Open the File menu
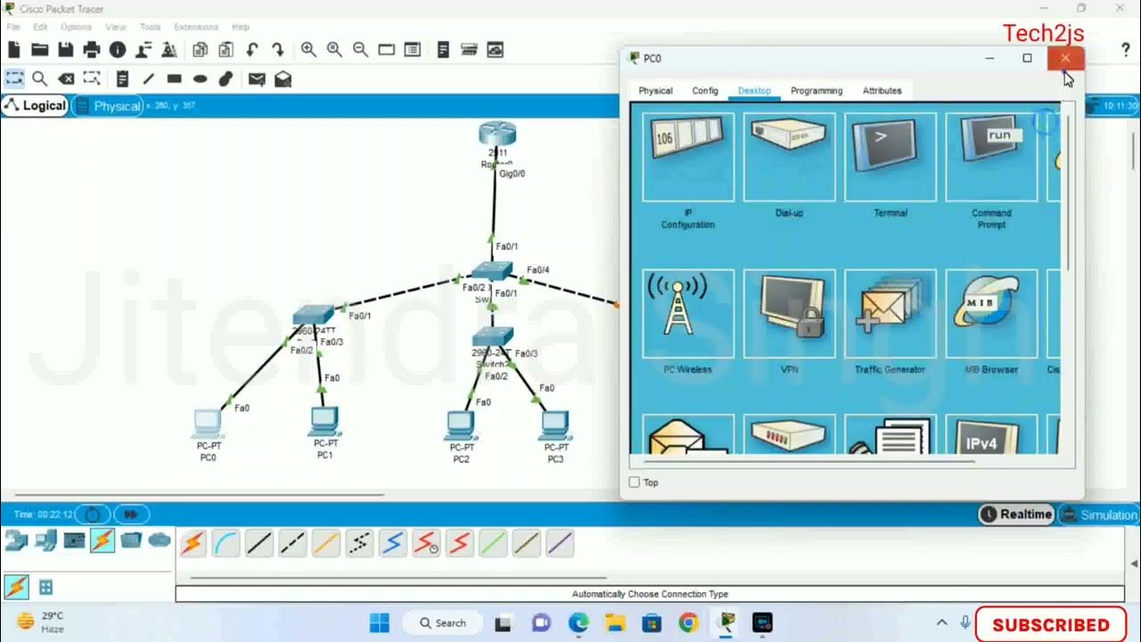The height and width of the screenshot is (642, 1141). pos(13,27)
